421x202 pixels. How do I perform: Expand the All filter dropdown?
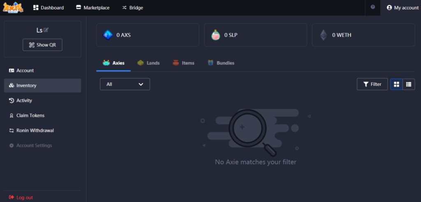[125, 84]
